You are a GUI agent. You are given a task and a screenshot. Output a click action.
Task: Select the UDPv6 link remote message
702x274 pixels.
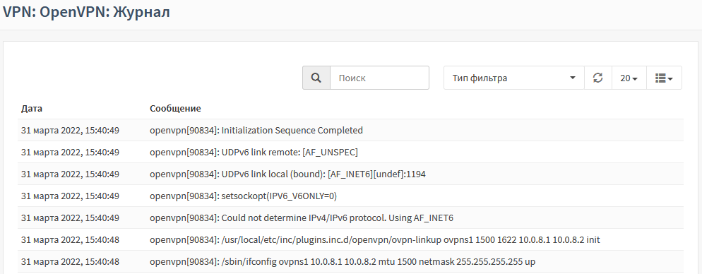(x=254, y=153)
